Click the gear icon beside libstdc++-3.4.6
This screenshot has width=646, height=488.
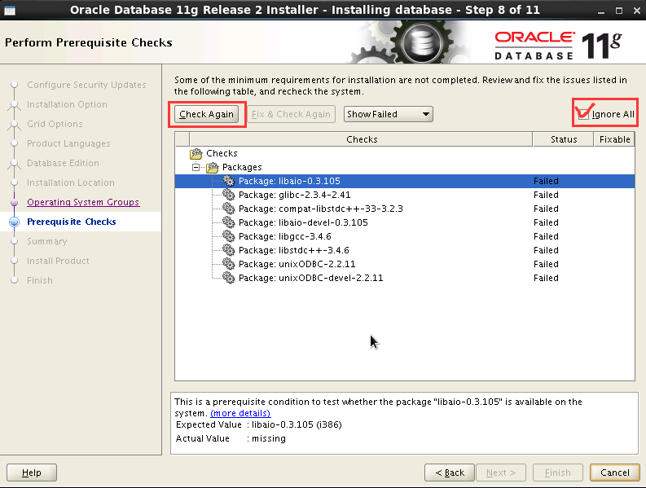coord(229,250)
